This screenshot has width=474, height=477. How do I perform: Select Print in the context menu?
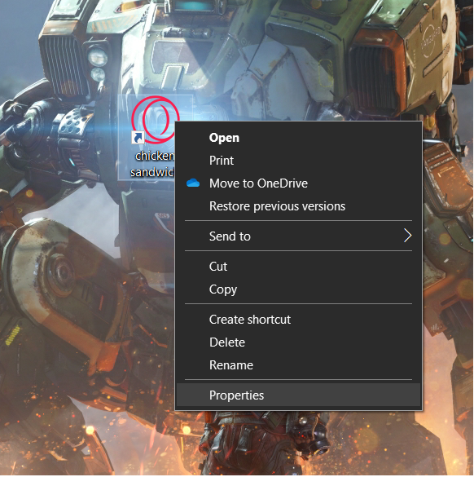tap(298, 161)
